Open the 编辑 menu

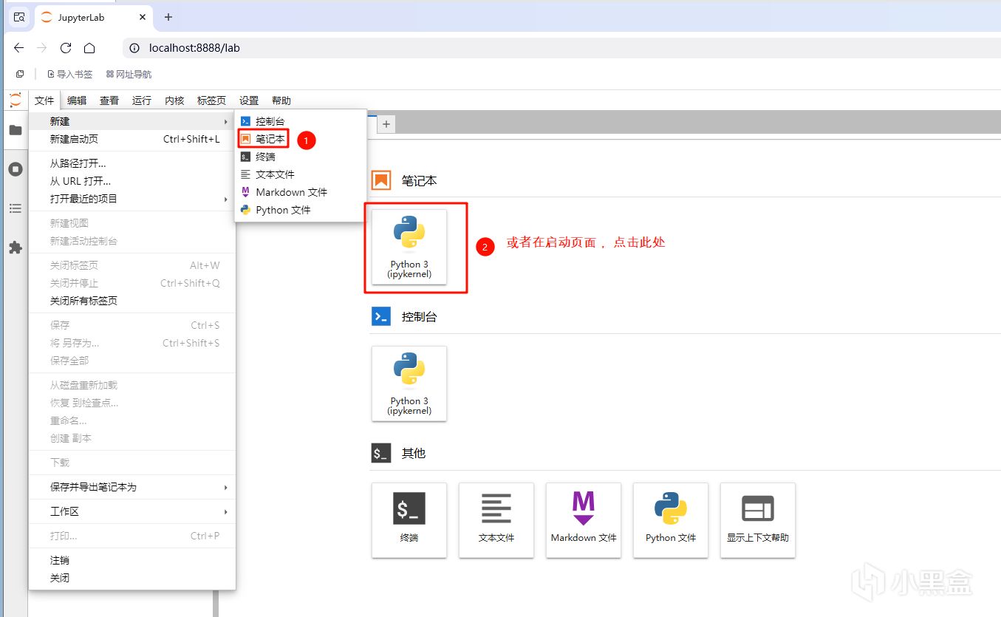(77, 100)
